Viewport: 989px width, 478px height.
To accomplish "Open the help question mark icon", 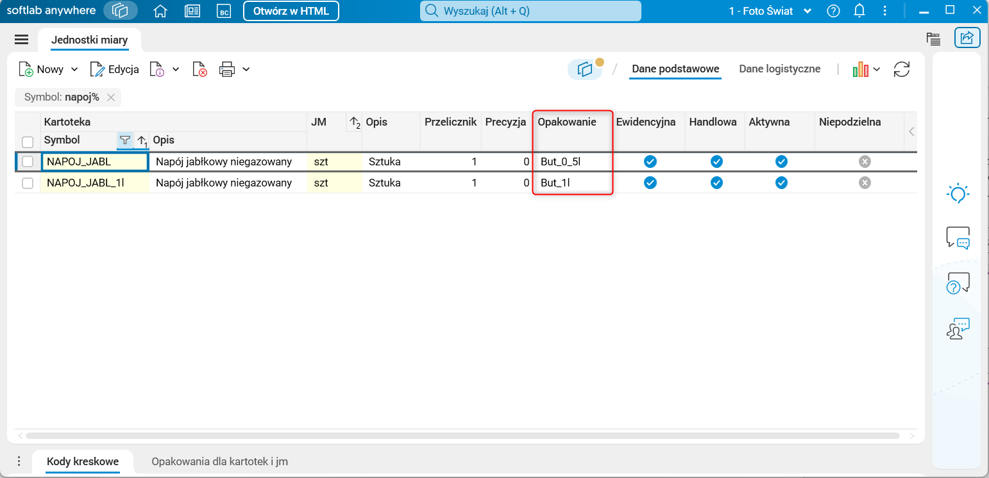I will click(833, 11).
